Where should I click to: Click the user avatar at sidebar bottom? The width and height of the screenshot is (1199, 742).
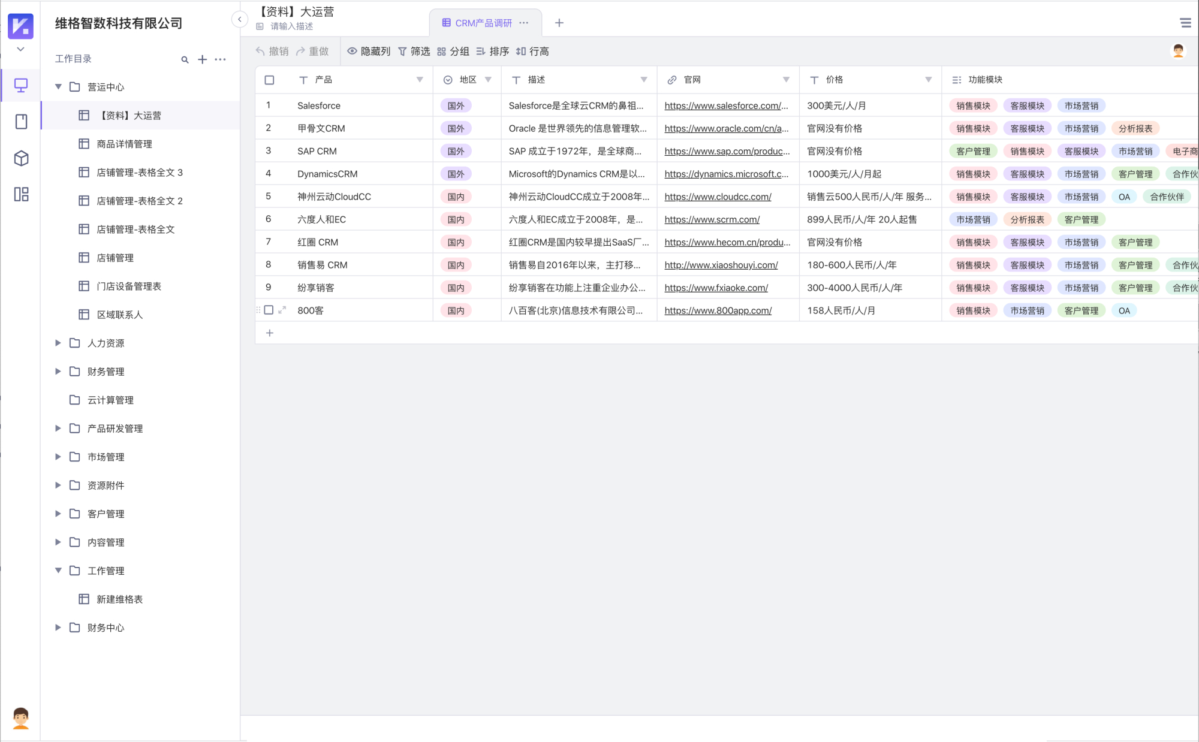coord(21,717)
